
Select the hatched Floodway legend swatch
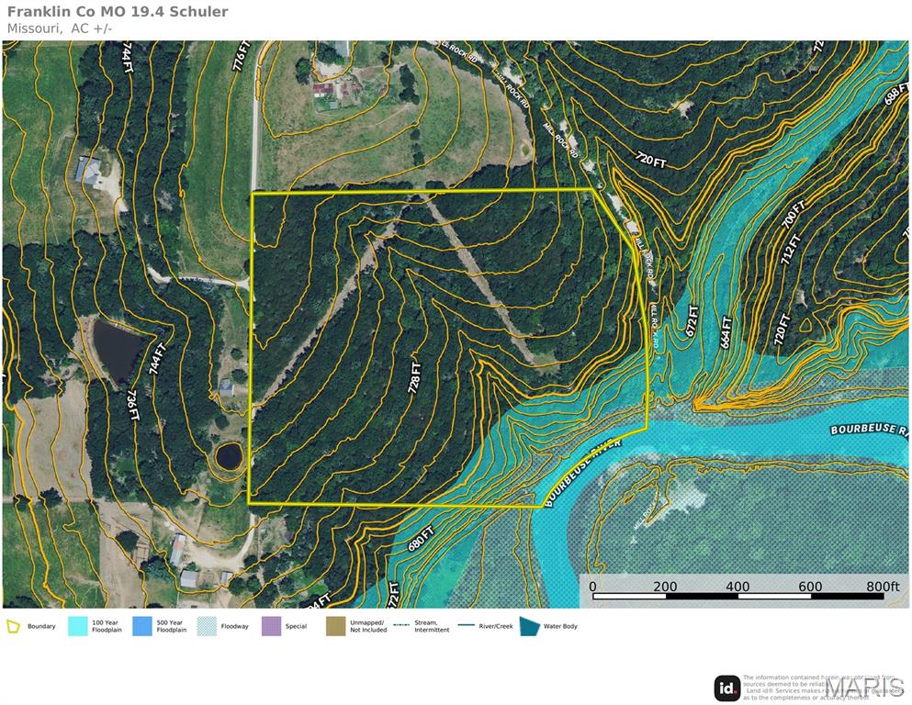tap(207, 626)
